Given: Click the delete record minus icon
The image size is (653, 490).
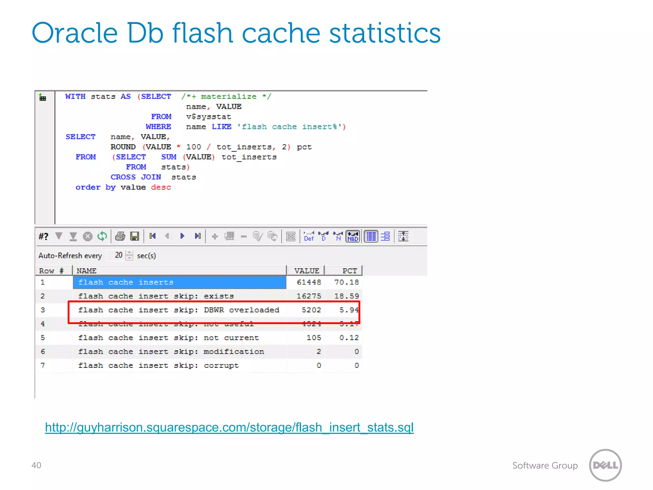Looking at the screenshot, I should [244, 236].
